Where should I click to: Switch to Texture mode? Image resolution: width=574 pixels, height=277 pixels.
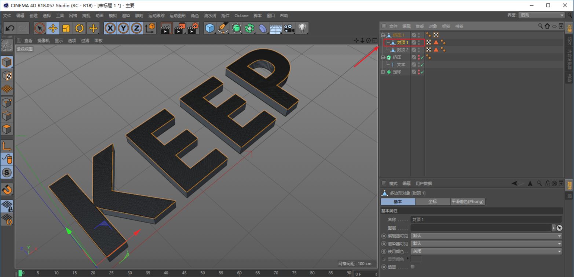[x=7, y=76]
